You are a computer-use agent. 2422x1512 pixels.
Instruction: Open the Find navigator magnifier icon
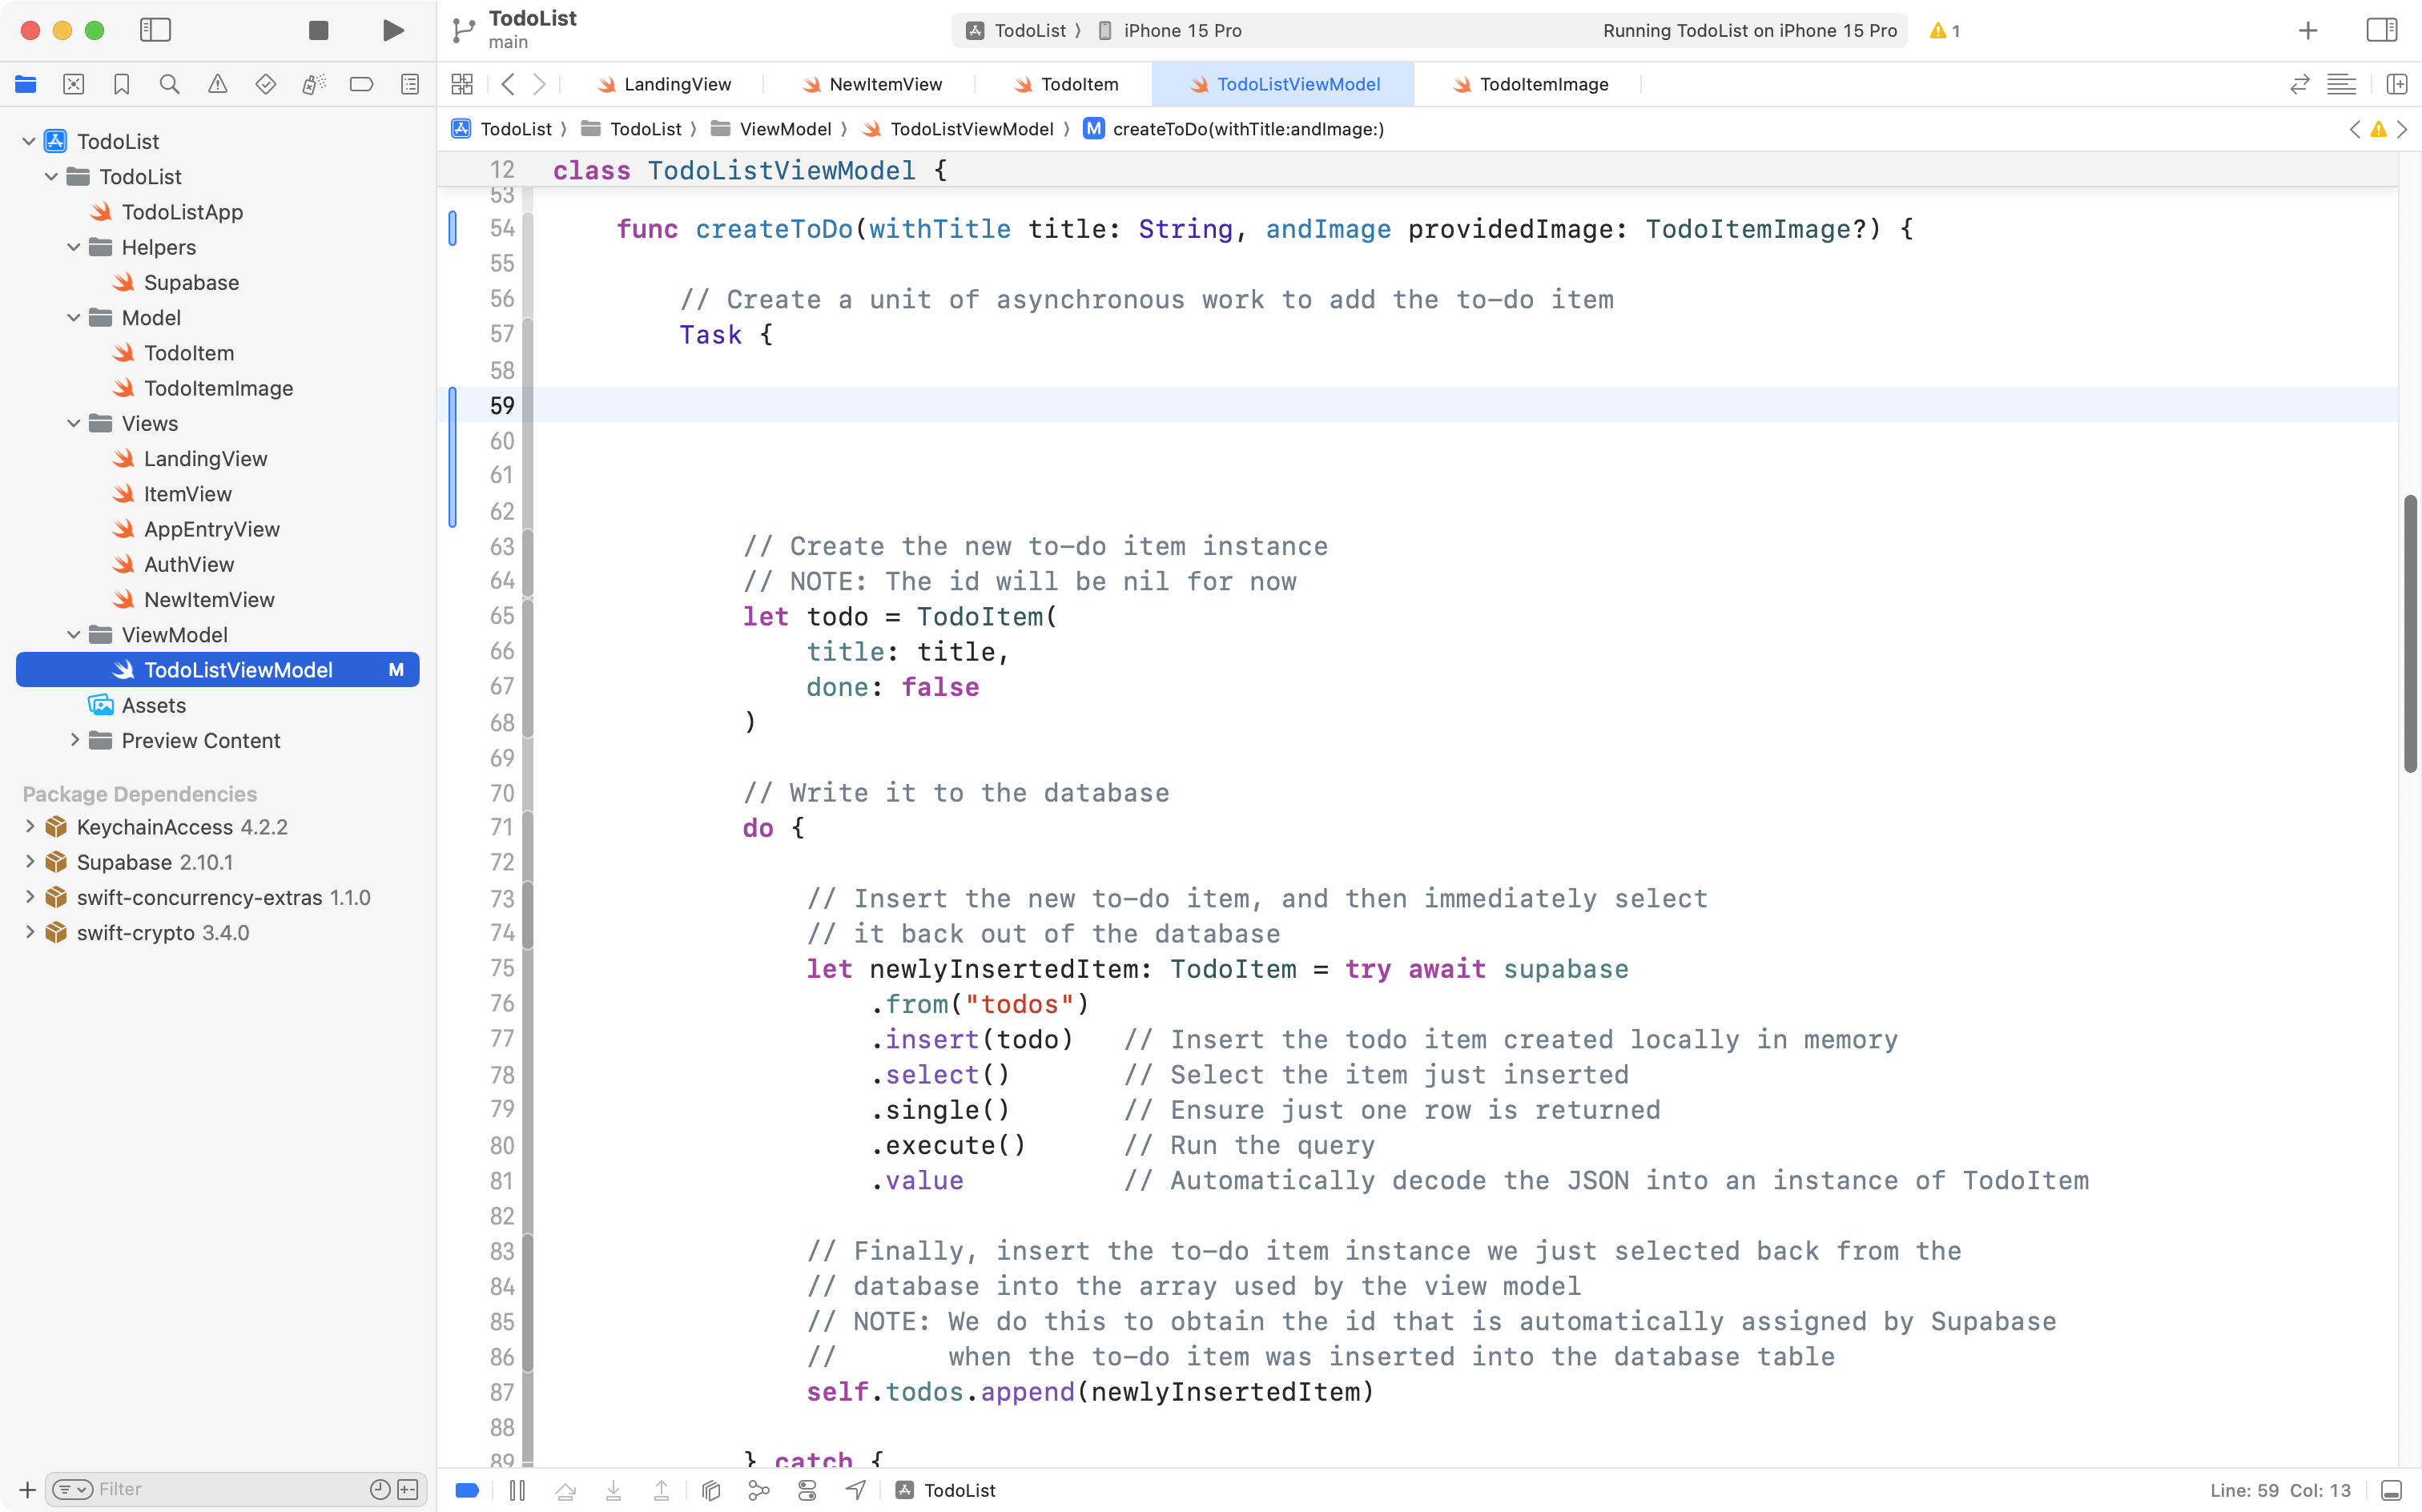169,84
